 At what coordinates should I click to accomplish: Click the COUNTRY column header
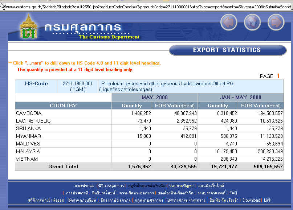click(63, 106)
